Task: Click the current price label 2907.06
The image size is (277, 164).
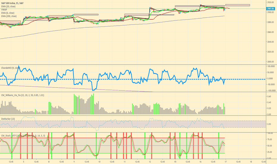Action: pos(270,9)
